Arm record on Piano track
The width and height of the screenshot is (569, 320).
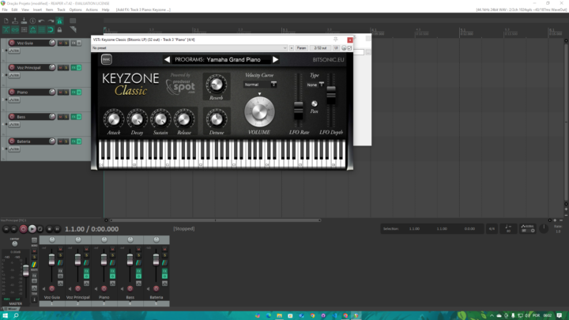(x=12, y=92)
